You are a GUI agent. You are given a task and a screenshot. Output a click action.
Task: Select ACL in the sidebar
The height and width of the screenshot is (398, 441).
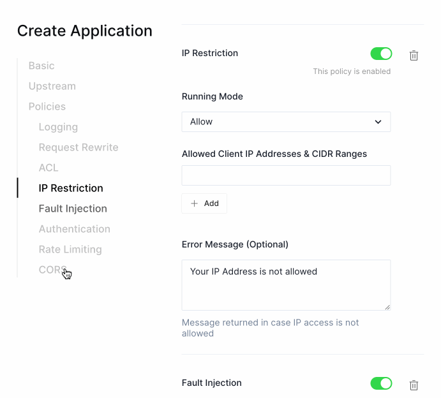49,168
